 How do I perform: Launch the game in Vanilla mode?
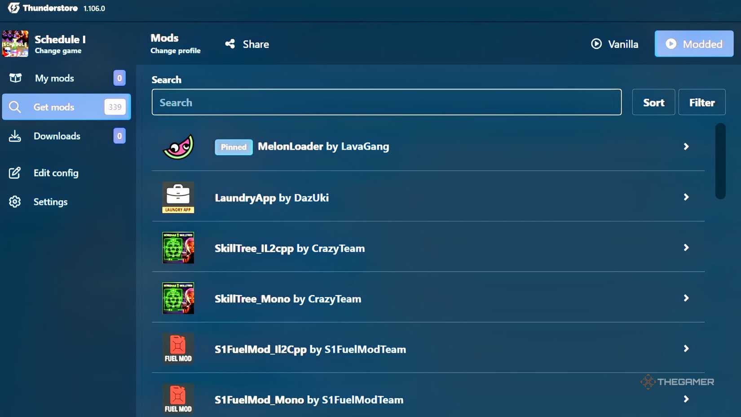pyautogui.click(x=614, y=44)
